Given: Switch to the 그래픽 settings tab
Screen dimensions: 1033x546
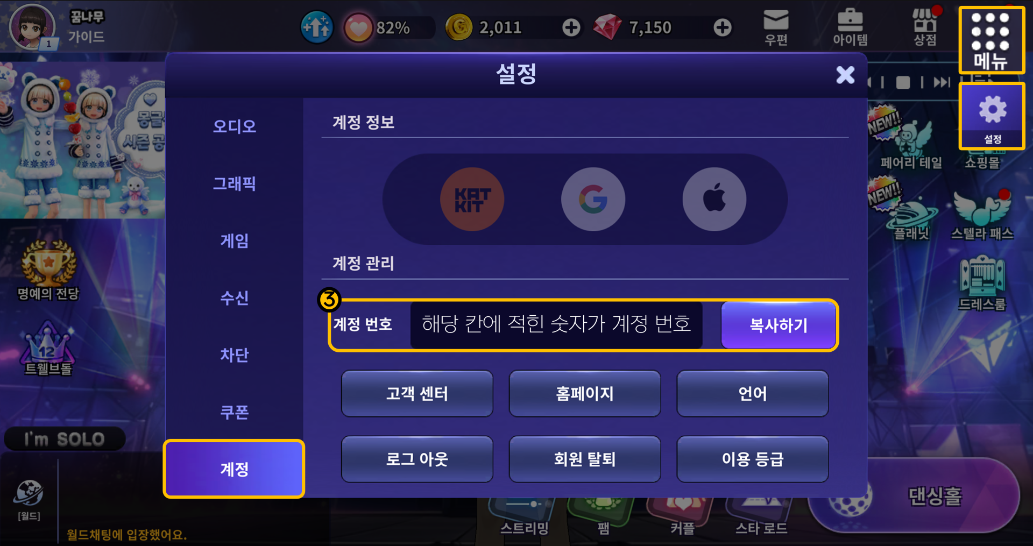Looking at the screenshot, I should (x=234, y=184).
